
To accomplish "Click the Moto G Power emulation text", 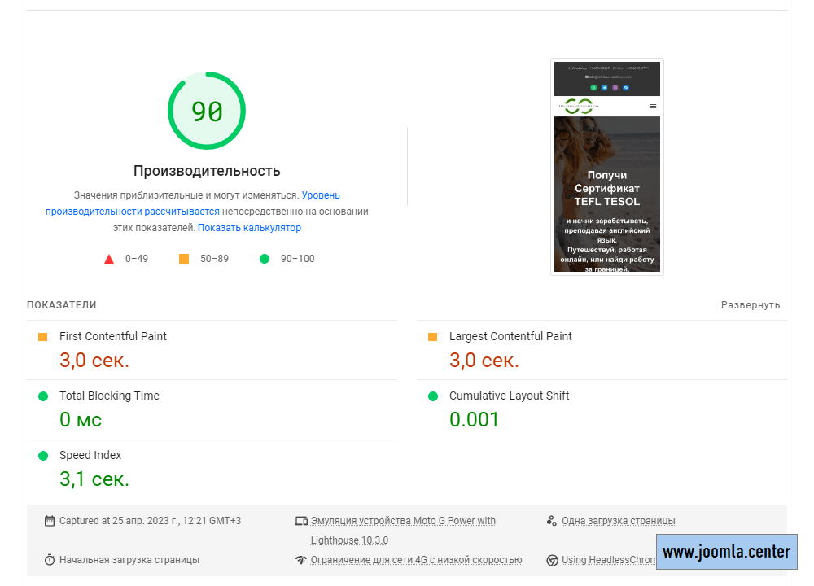I will click(403, 521).
